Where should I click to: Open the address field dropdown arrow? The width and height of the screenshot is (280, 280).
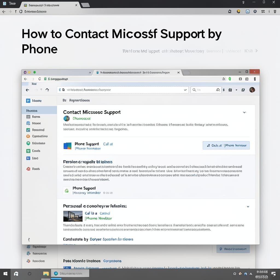(x=185, y=90)
